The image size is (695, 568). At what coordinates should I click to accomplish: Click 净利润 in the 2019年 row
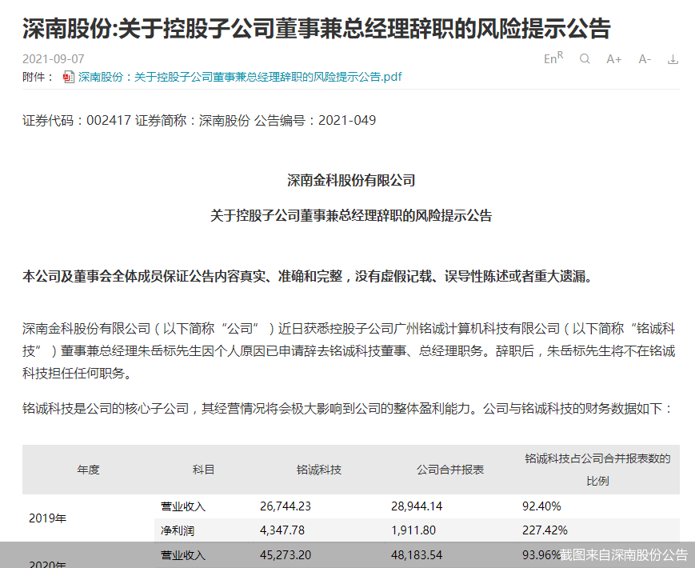tap(178, 530)
